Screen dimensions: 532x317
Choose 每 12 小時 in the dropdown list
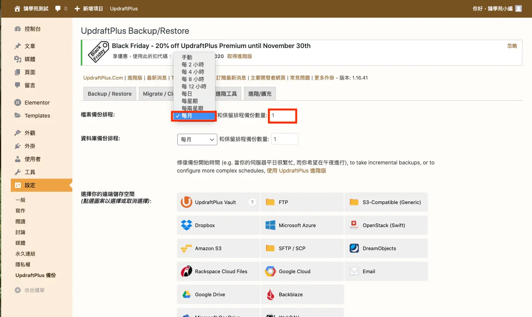click(x=194, y=86)
